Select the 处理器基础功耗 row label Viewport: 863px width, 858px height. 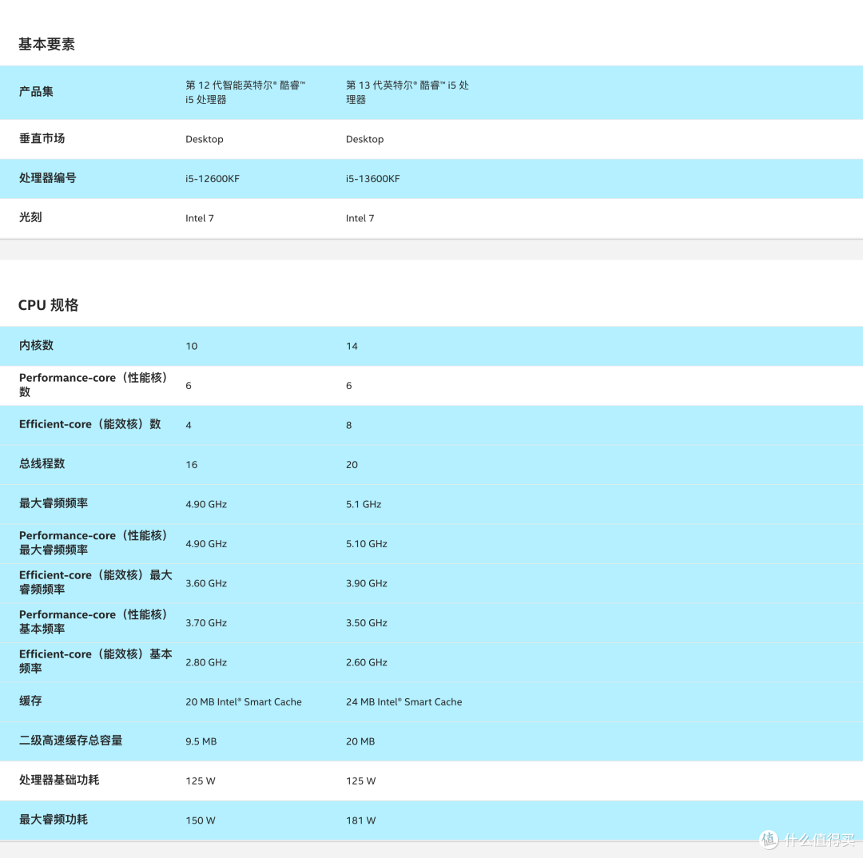click(59, 781)
